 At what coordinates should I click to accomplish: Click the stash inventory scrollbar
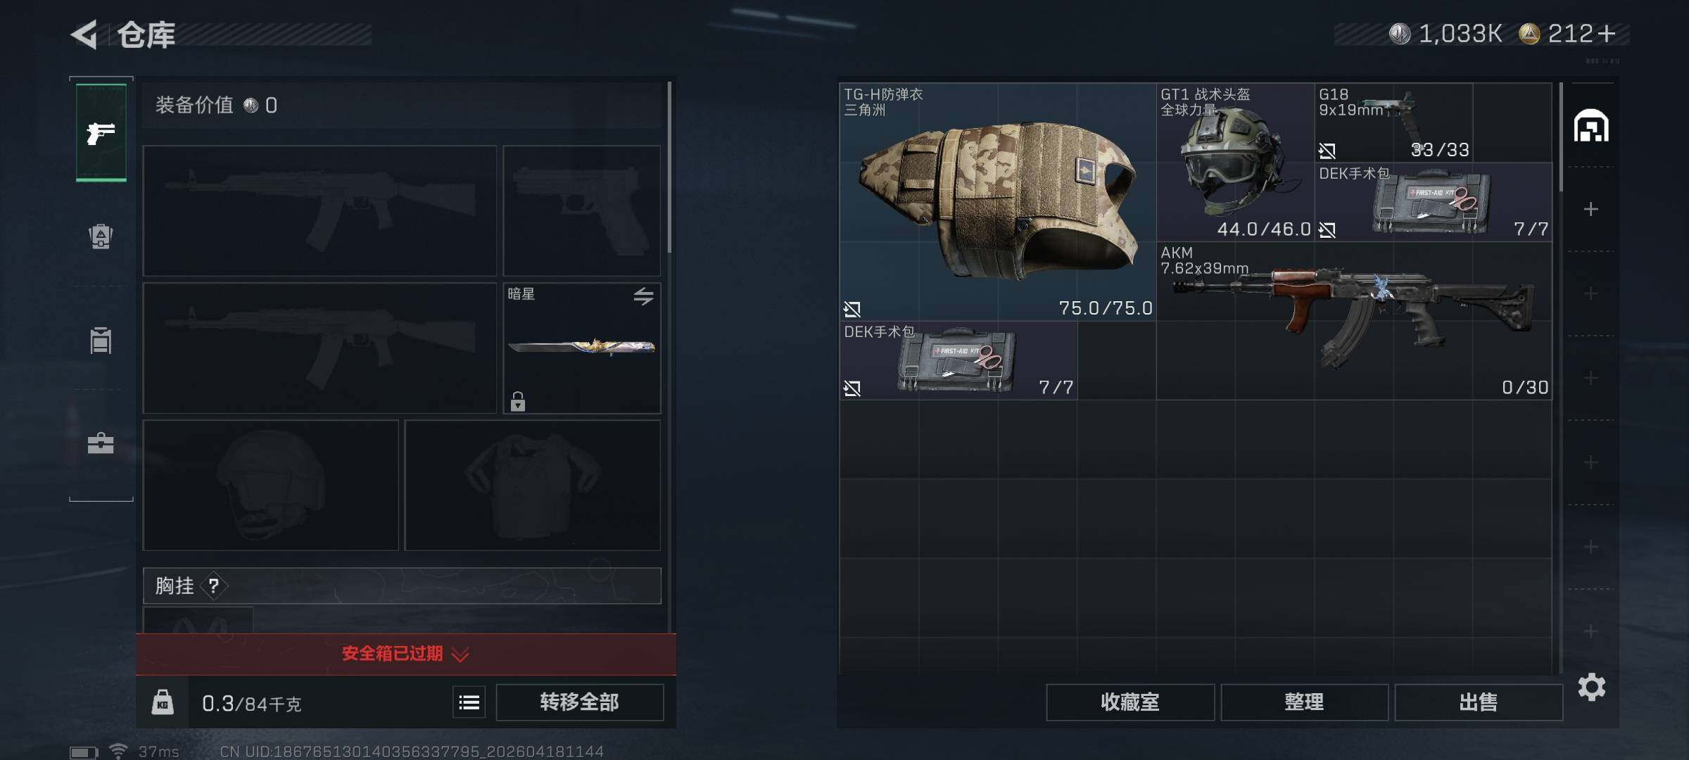(1560, 137)
